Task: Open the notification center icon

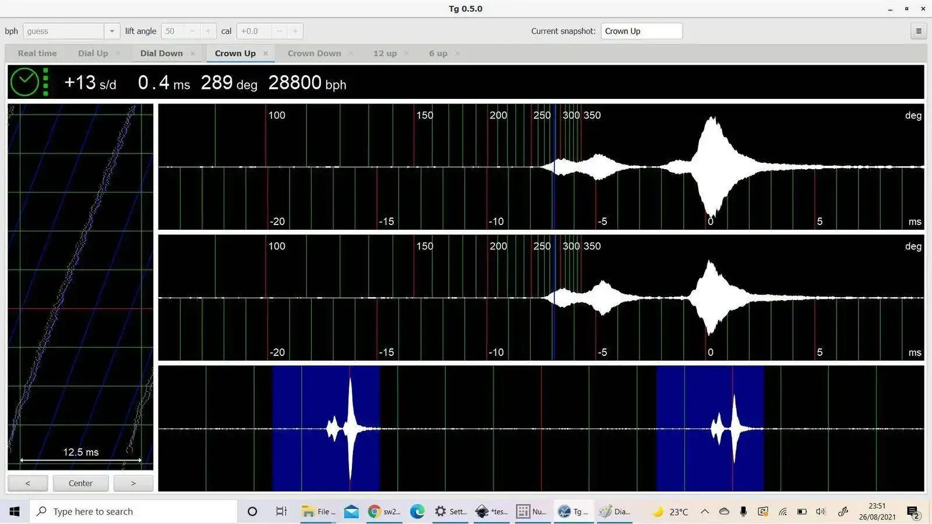Action: (x=913, y=512)
